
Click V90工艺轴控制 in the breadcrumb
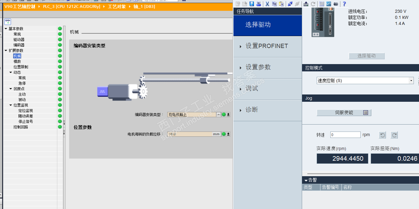coord(20,6)
